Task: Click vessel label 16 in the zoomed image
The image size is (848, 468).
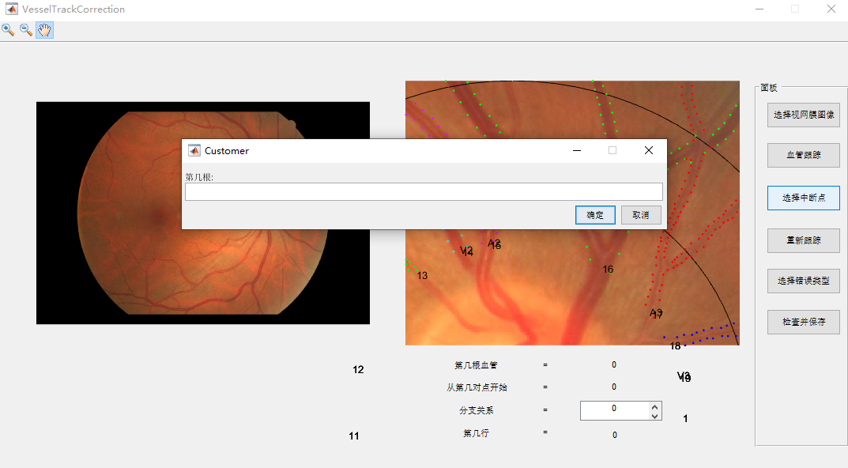Action: click(x=608, y=270)
